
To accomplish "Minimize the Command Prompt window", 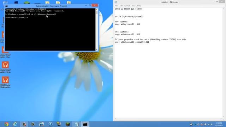I will tap(86, 6).
